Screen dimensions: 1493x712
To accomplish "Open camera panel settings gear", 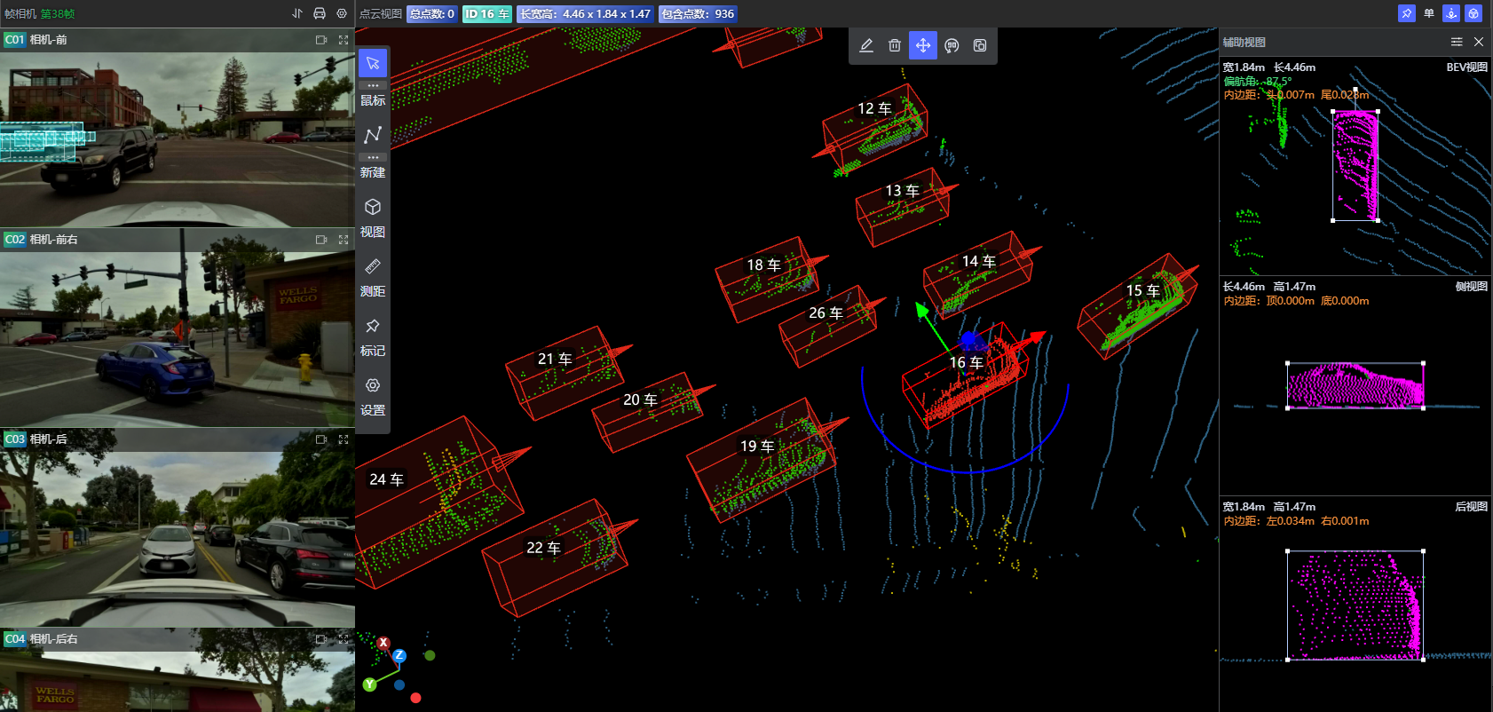I will (342, 13).
